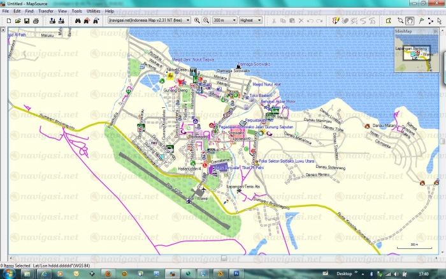Viewport: 446px width, 279px height.
Task: Open a file with the Open icon
Action: coord(17,20)
